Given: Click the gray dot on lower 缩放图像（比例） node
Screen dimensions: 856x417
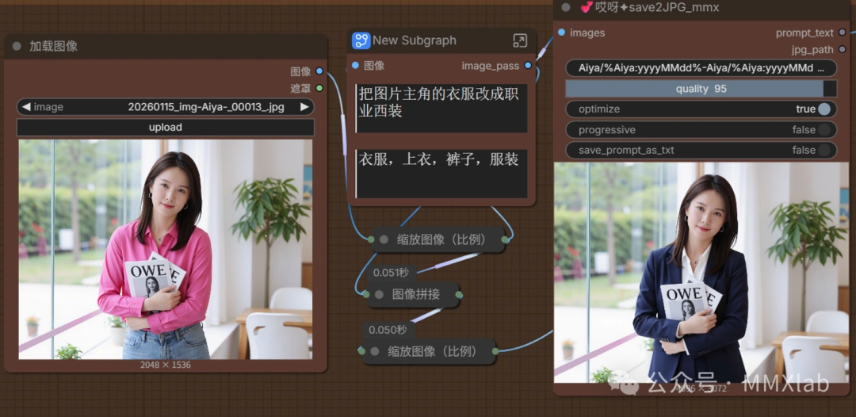Looking at the screenshot, I should 374,351.
